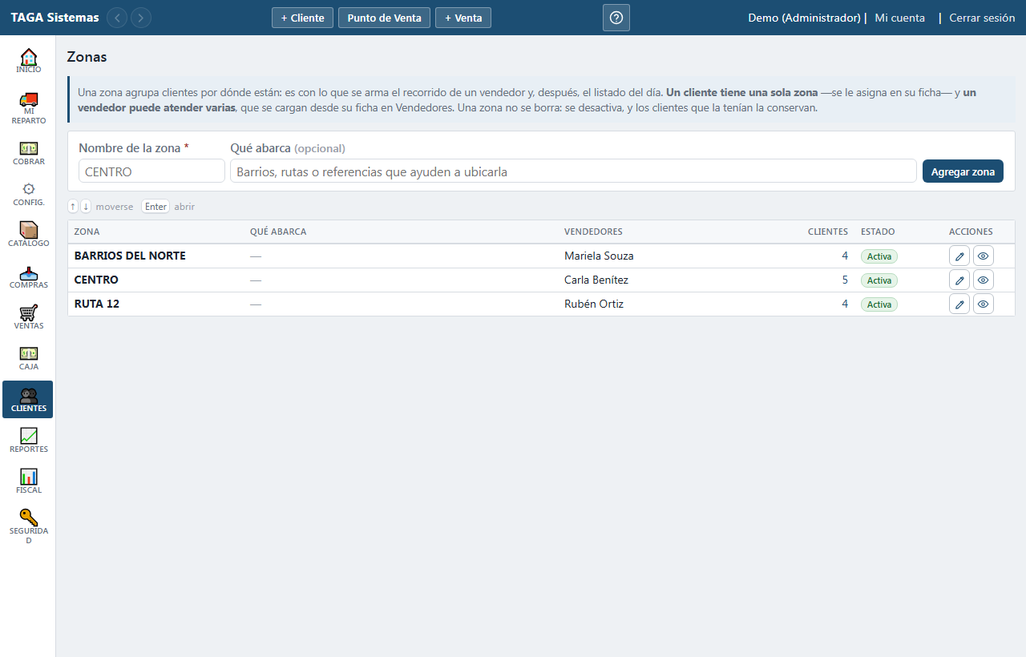Screen dimensions: 1026x657
Task: Open the Fiscal section
Action: (x=28, y=482)
